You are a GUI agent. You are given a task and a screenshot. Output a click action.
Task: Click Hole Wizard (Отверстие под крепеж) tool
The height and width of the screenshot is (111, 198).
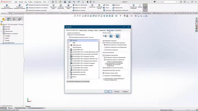tap(61, 7)
